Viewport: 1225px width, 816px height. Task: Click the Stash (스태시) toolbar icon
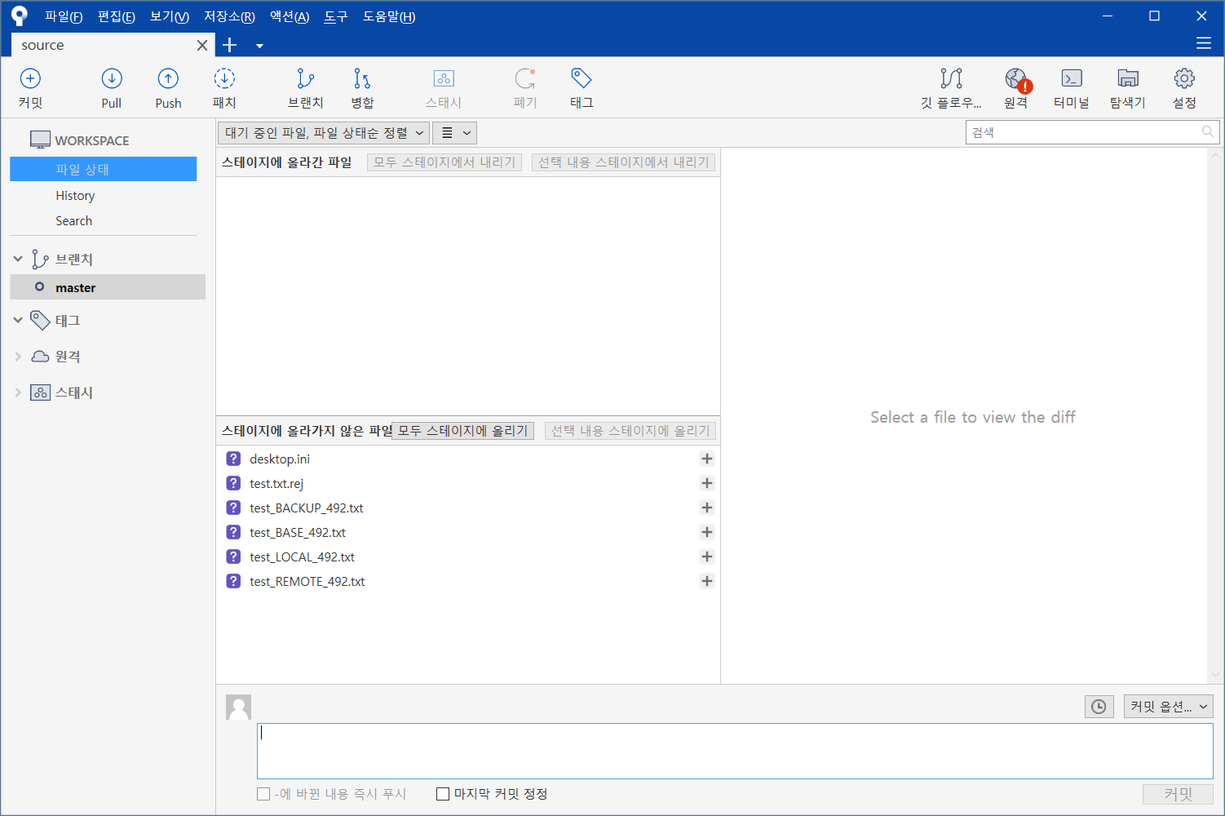[x=444, y=88]
